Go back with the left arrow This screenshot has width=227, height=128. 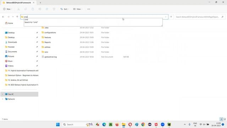(x=3, y=17)
